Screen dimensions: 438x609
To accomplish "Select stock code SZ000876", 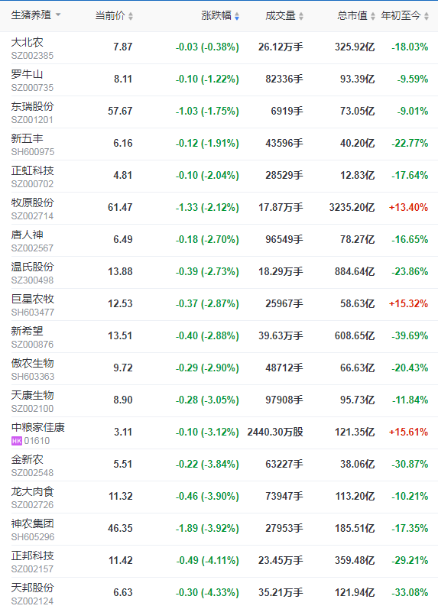I will [x=32, y=345].
